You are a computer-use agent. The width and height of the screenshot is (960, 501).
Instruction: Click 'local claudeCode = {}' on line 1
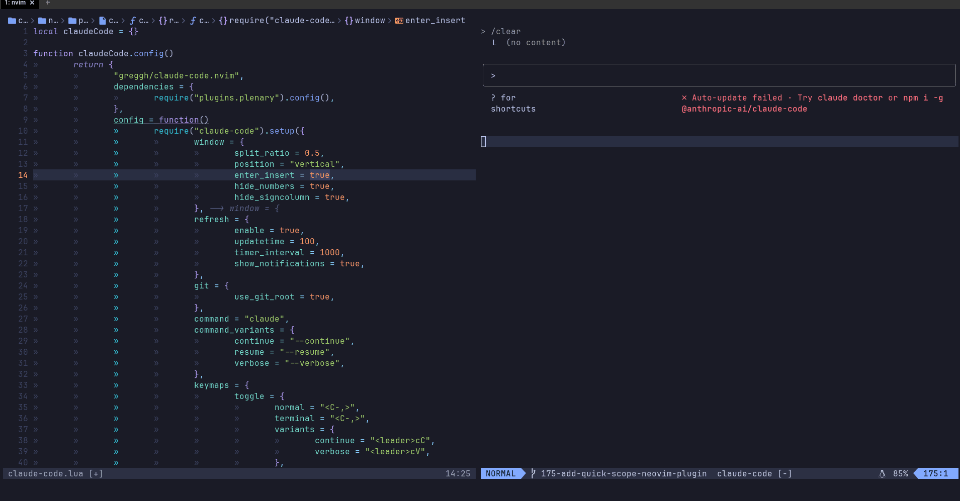pos(86,32)
